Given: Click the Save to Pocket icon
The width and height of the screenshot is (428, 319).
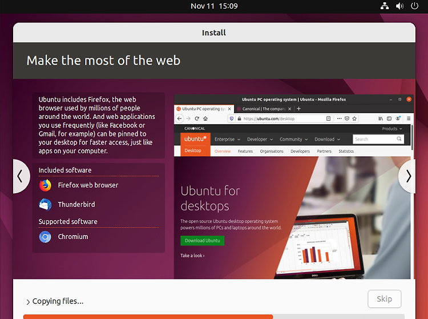Looking at the screenshot, I should [347, 119].
